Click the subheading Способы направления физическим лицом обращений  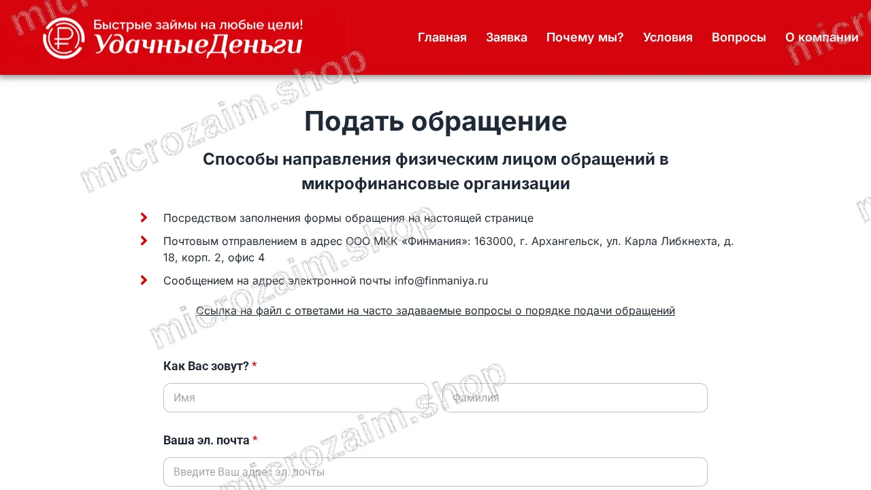pos(435,171)
